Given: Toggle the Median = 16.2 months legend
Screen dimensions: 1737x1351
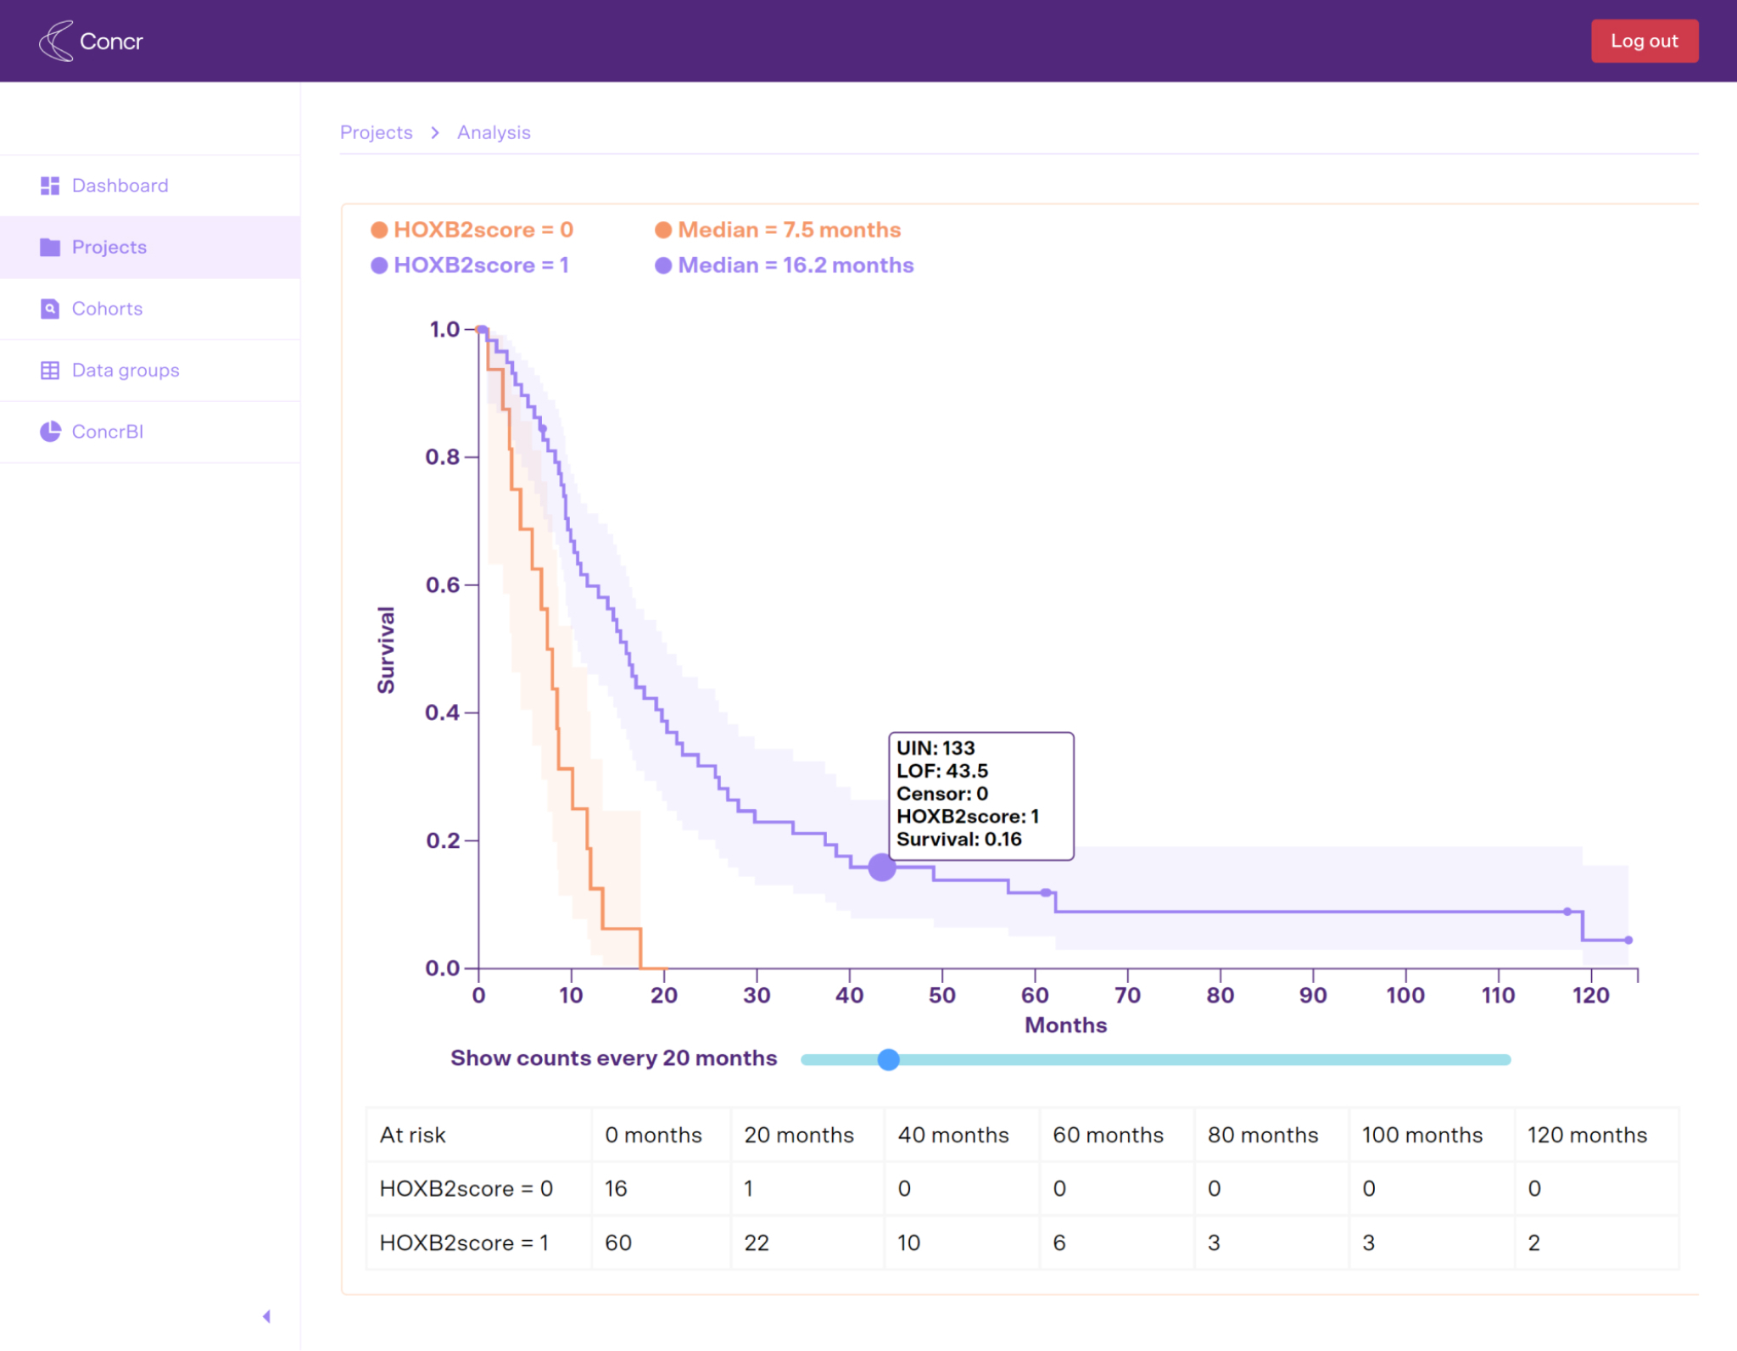Looking at the screenshot, I should coord(785,265).
